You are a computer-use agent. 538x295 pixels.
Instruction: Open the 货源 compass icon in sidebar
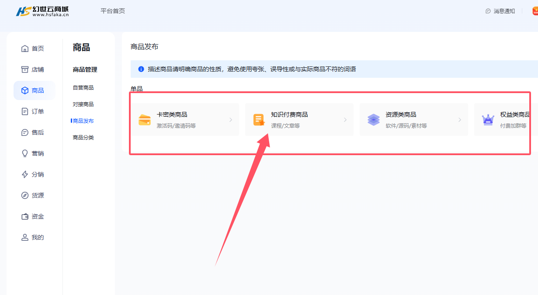point(25,195)
